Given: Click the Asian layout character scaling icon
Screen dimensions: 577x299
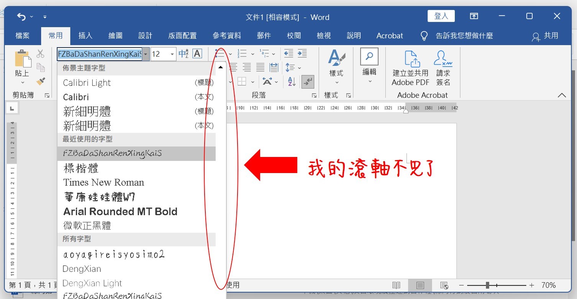Looking at the screenshot, I should (267, 82).
